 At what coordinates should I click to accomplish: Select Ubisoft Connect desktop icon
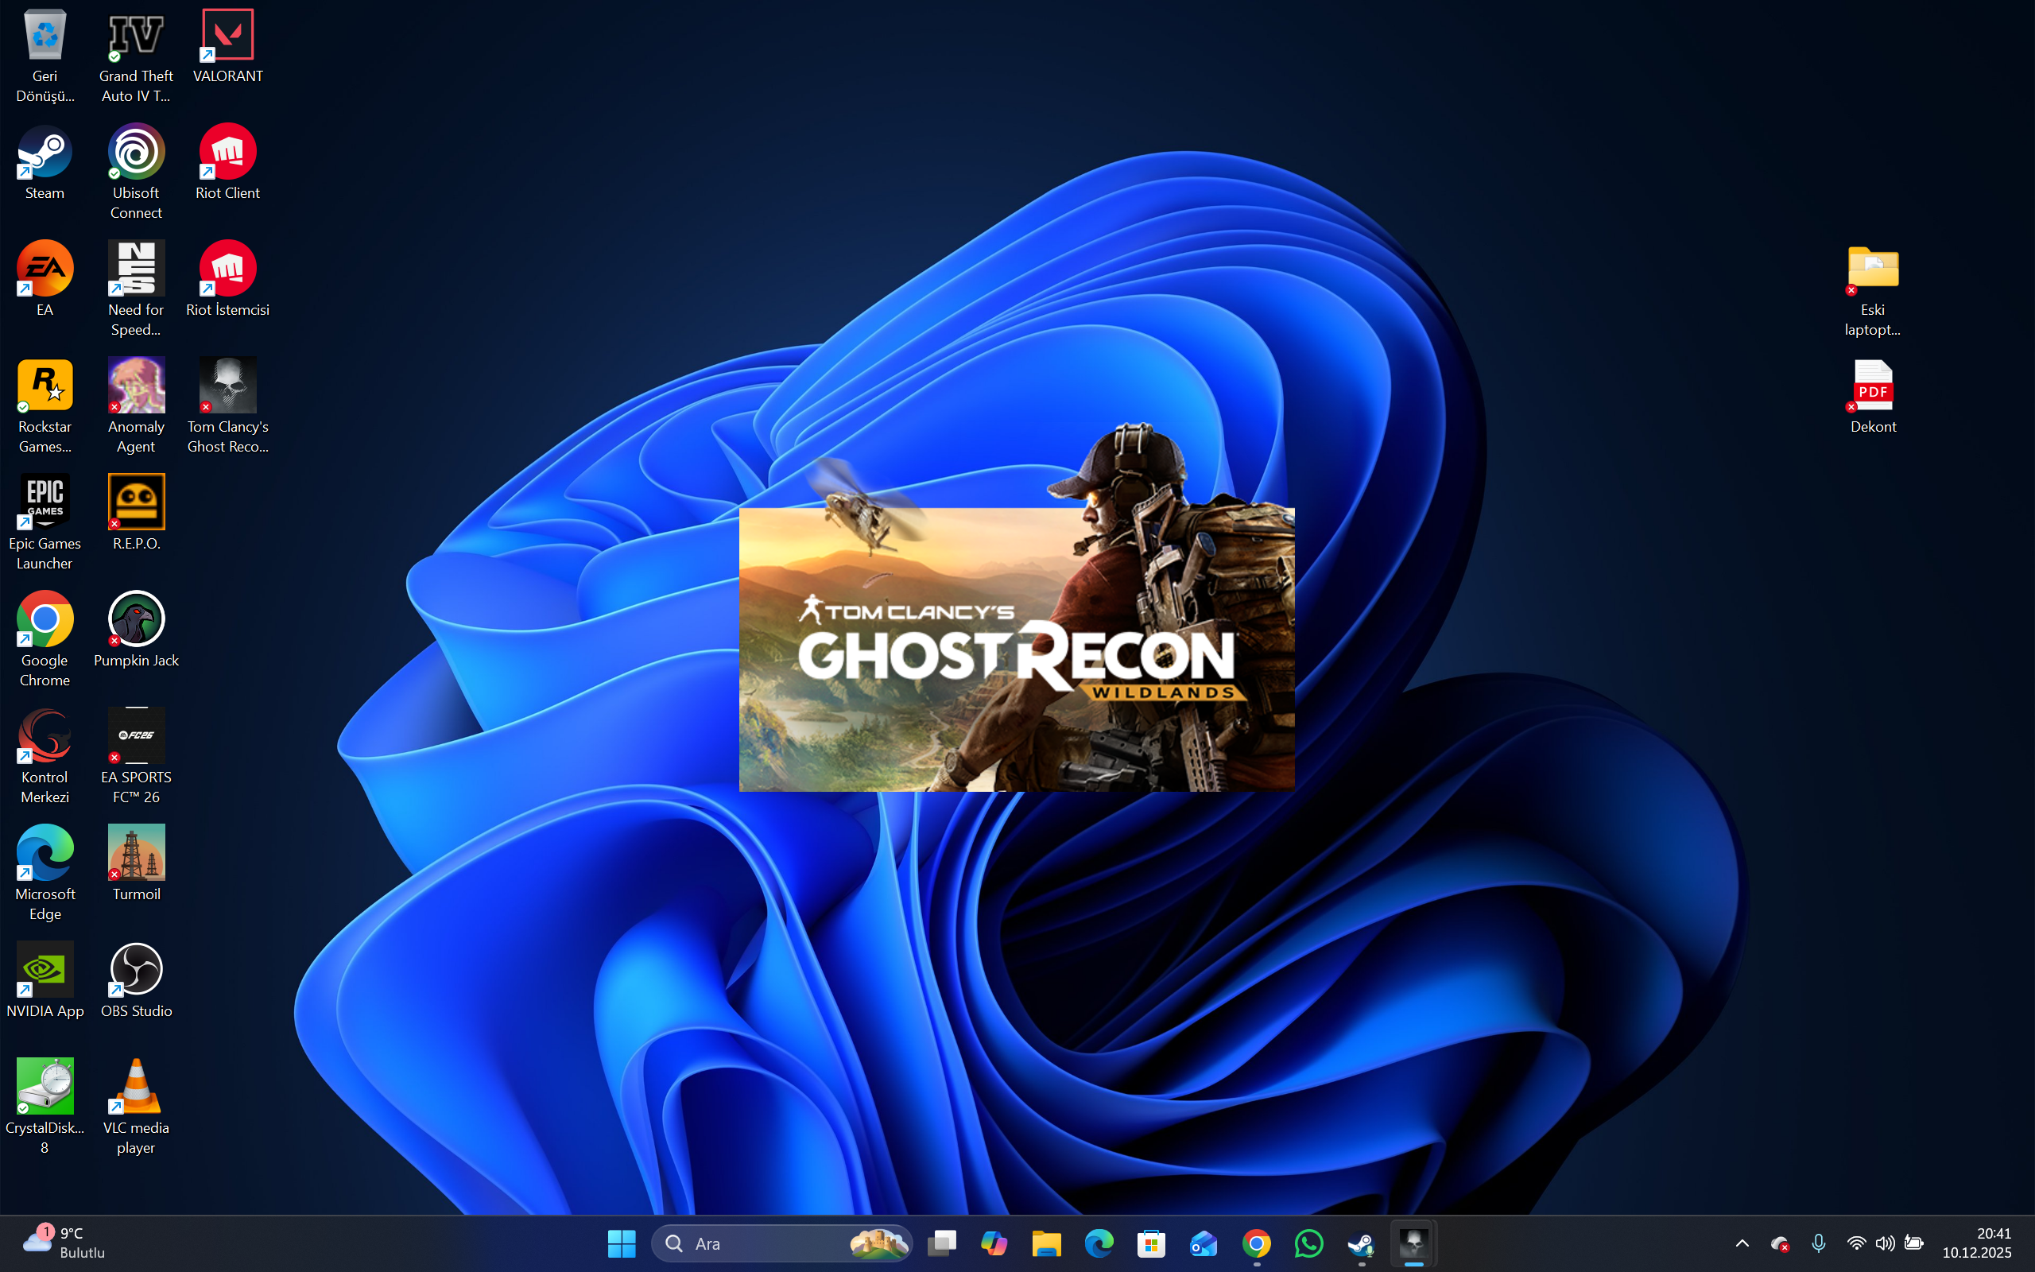[x=135, y=173]
